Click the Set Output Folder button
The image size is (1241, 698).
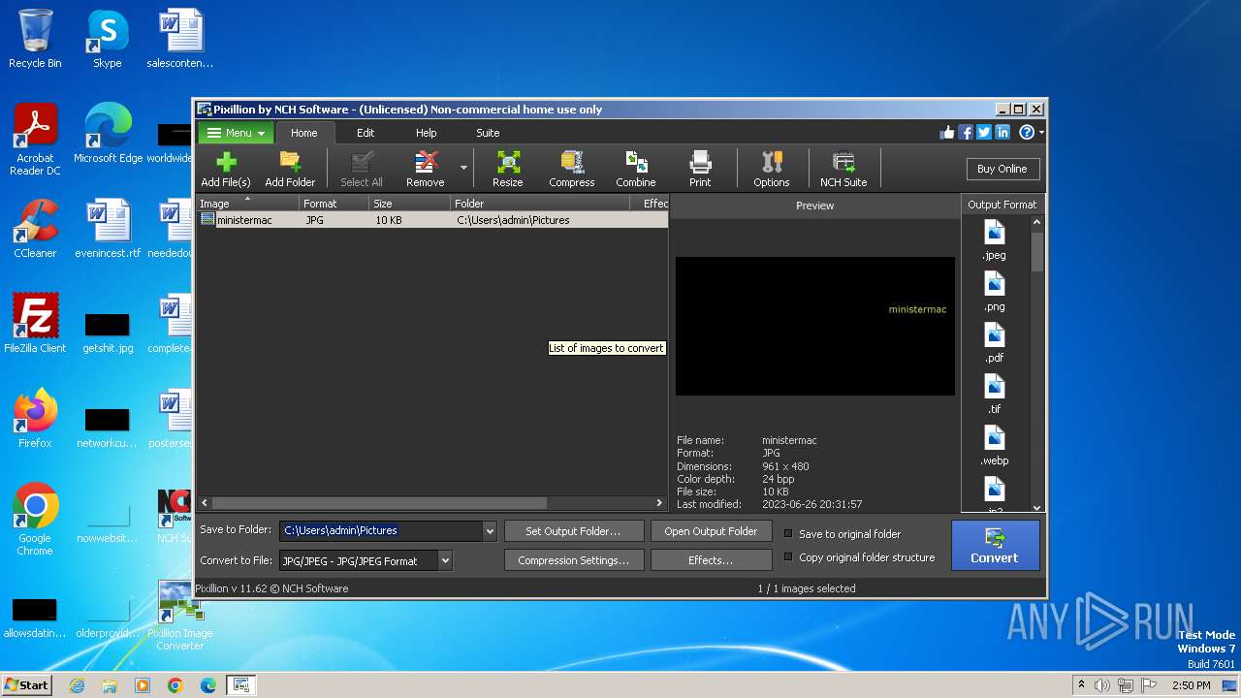[x=573, y=531]
